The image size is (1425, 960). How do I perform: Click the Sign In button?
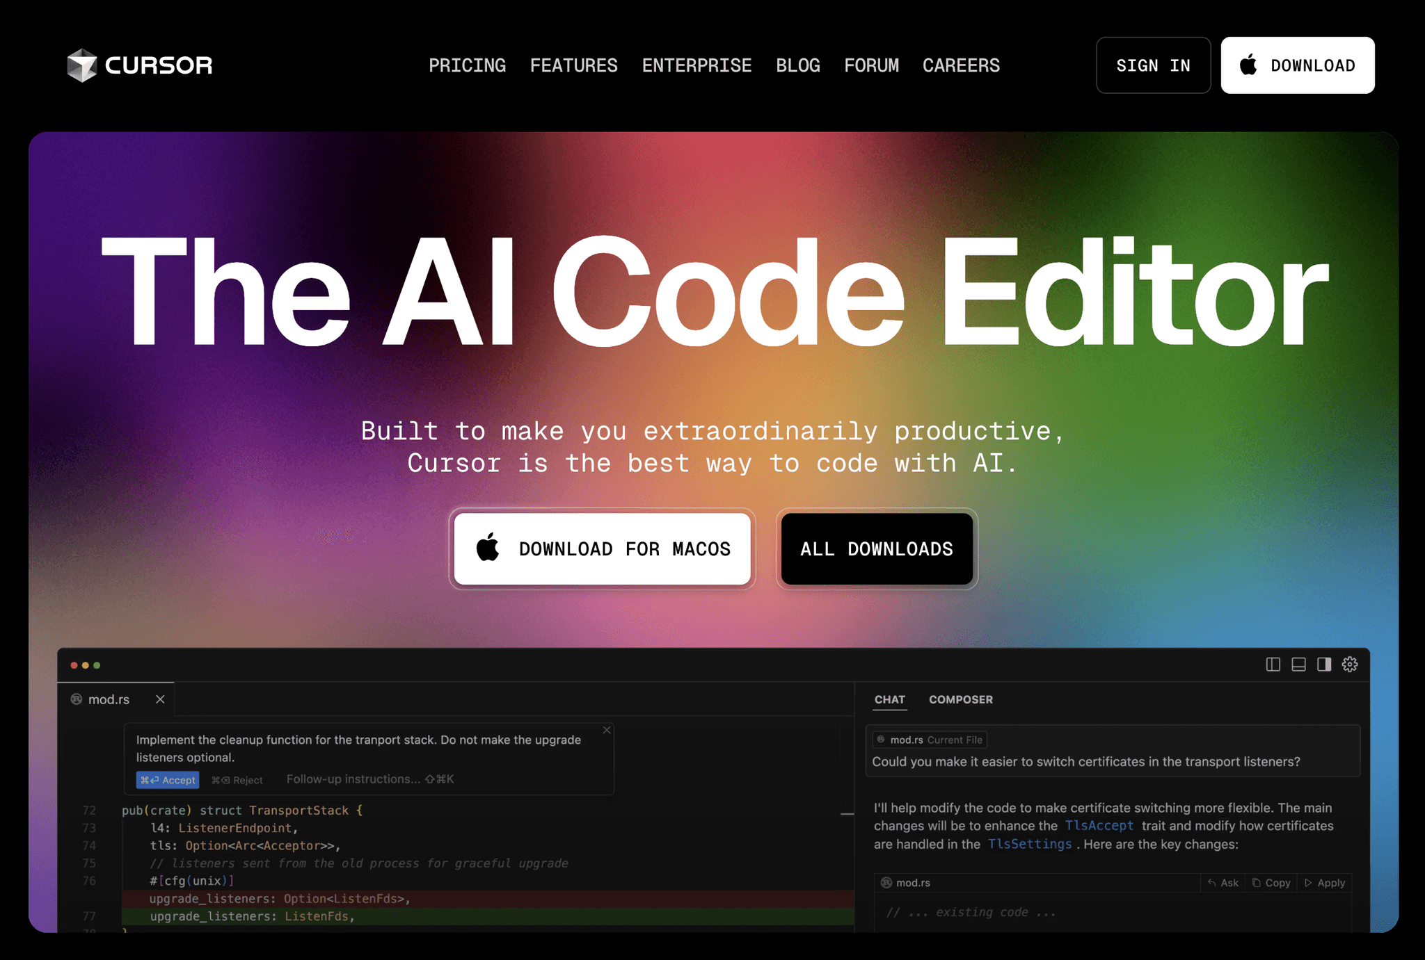tap(1153, 65)
